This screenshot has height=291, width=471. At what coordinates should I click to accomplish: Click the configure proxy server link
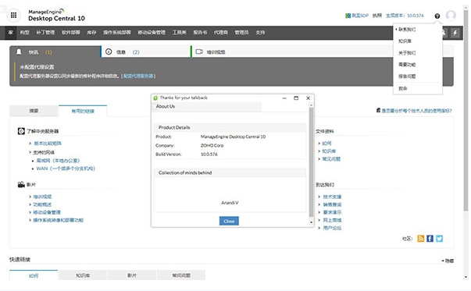pos(138,76)
